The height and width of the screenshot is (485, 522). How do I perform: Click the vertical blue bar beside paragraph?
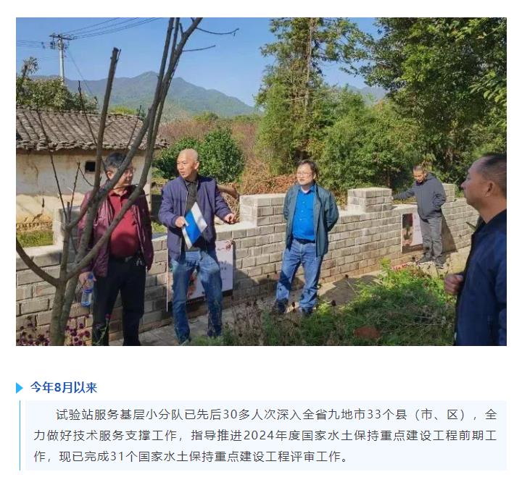[x=20, y=436]
